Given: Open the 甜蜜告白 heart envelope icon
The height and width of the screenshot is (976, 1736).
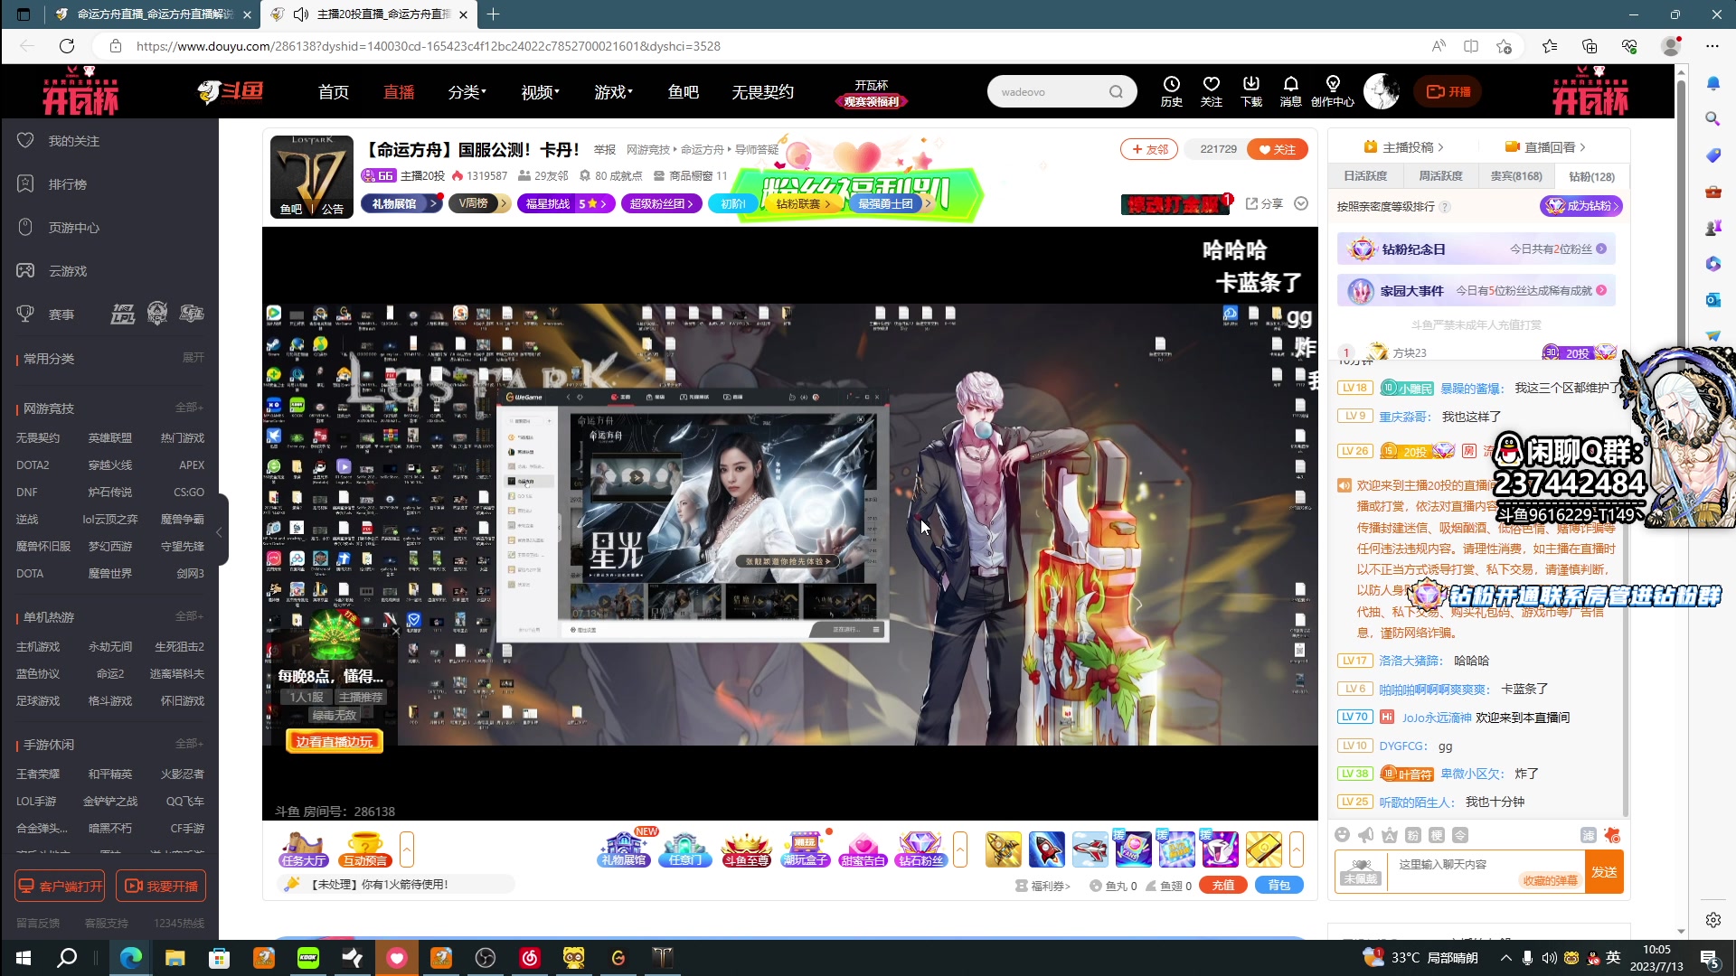Looking at the screenshot, I should click(x=863, y=849).
